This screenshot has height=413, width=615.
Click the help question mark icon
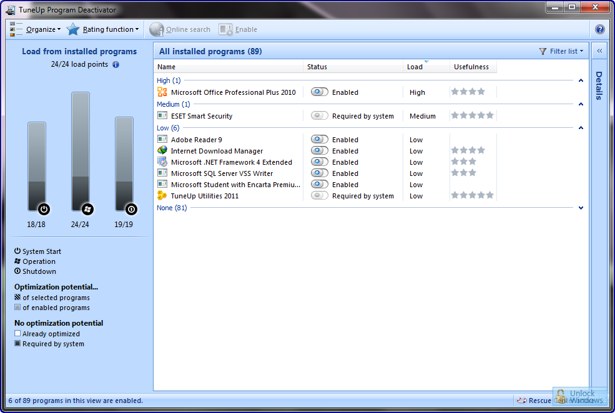tap(599, 29)
